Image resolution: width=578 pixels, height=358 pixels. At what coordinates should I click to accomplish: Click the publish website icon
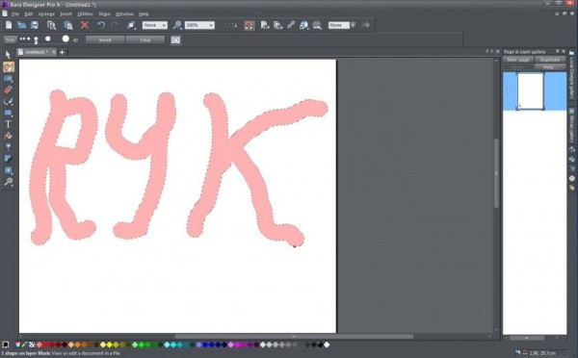point(317,25)
